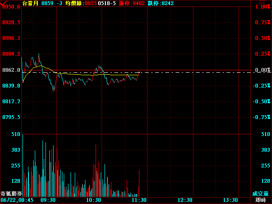
Task: Click the window layout grid icon
Action: pyautogui.click(x=263, y=3)
